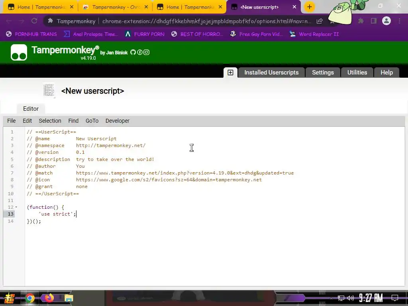Click the v4.19.0 version label
The width and height of the screenshot is (408, 306).
tap(88, 58)
